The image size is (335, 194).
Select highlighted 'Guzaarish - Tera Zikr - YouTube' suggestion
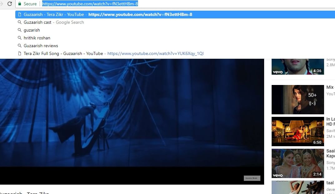pos(54,14)
